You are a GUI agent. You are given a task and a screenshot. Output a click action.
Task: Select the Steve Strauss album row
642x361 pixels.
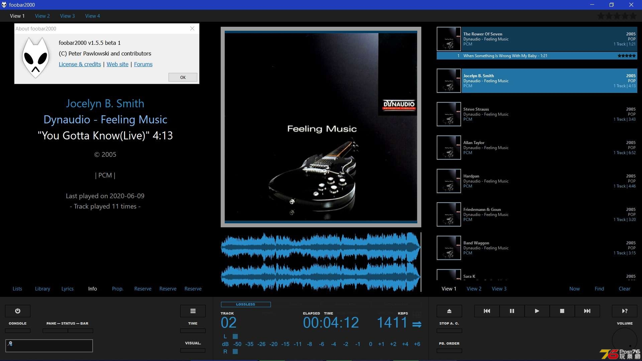pos(537,114)
